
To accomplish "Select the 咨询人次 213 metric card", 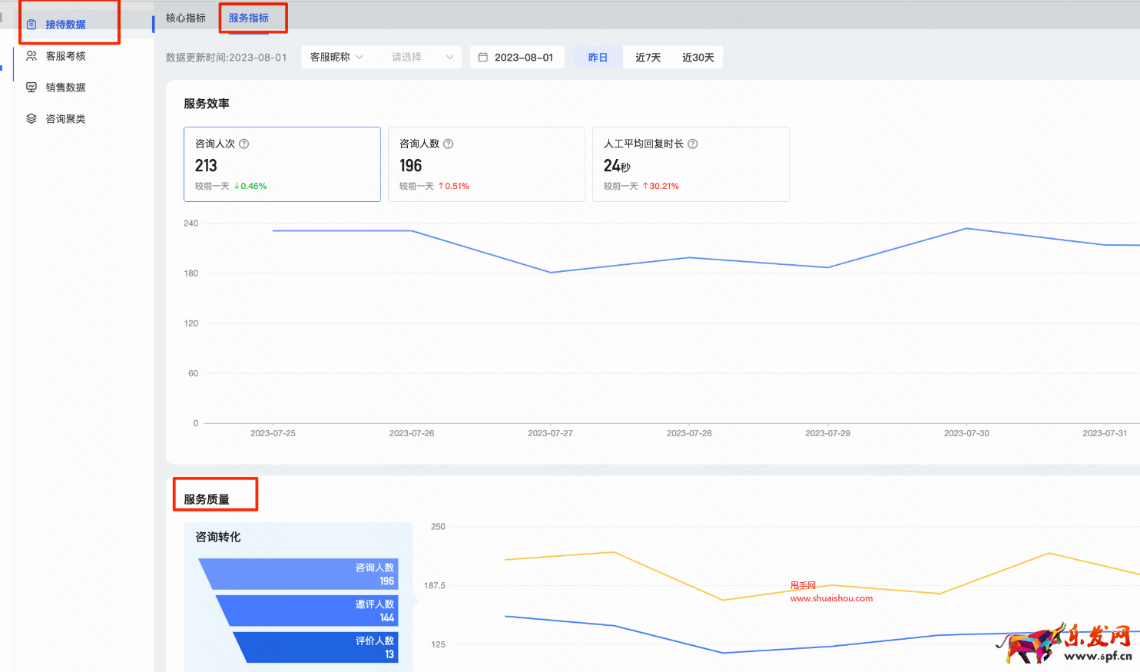I will click(x=282, y=164).
